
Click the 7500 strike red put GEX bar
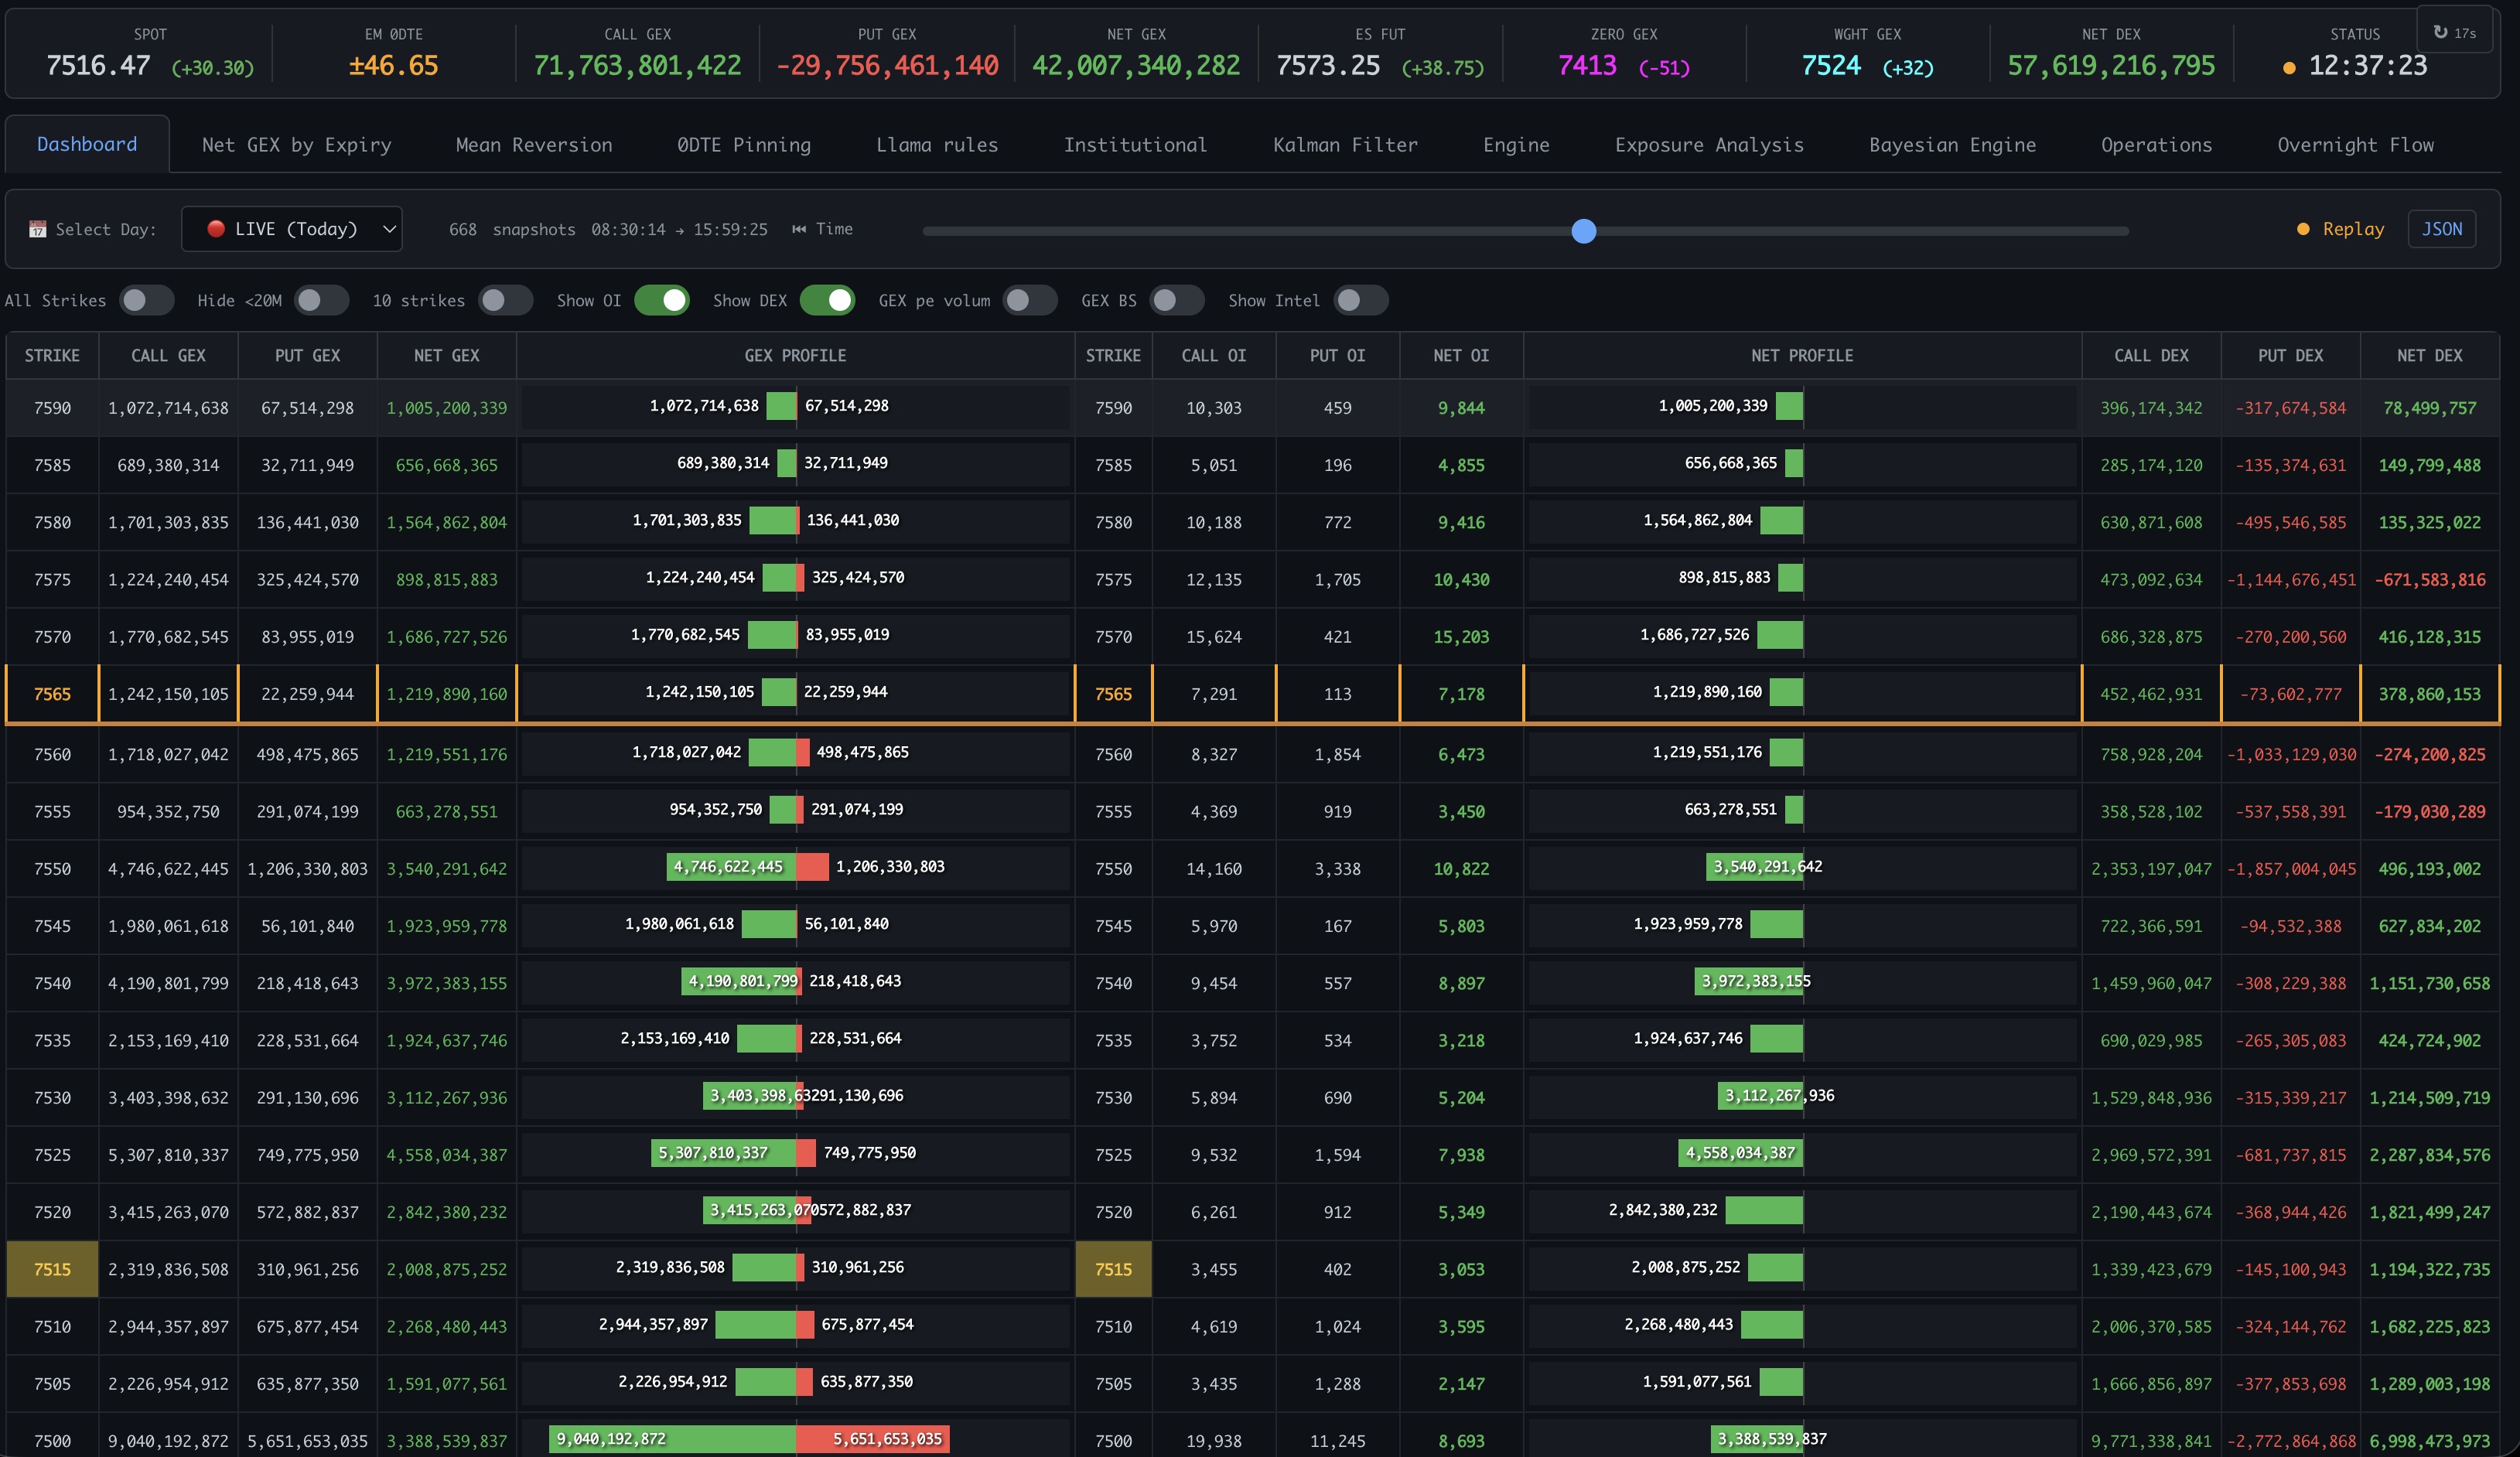point(873,1439)
